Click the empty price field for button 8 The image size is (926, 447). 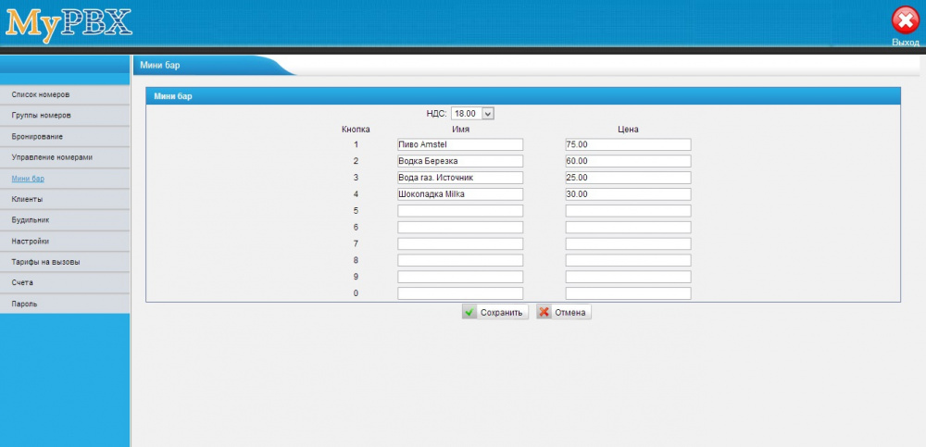pos(629,260)
